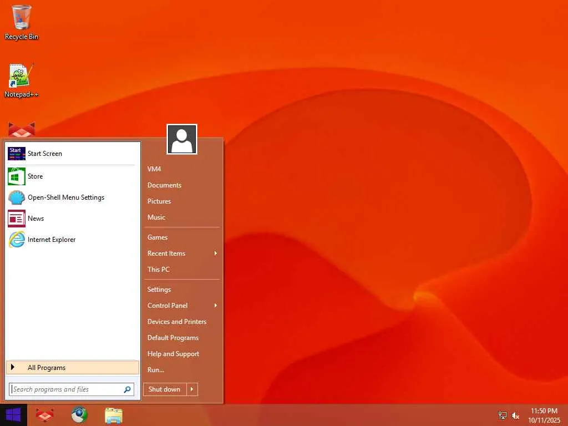Viewport: 568px width, 426px height.
Task: Click the network tray icon
Action: [502, 415]
